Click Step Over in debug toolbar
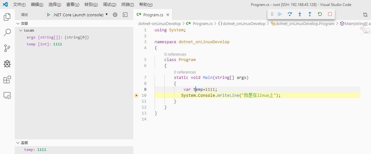Image resolution: width=371 pixels, height=154 pixels. [x=290, y=14]
